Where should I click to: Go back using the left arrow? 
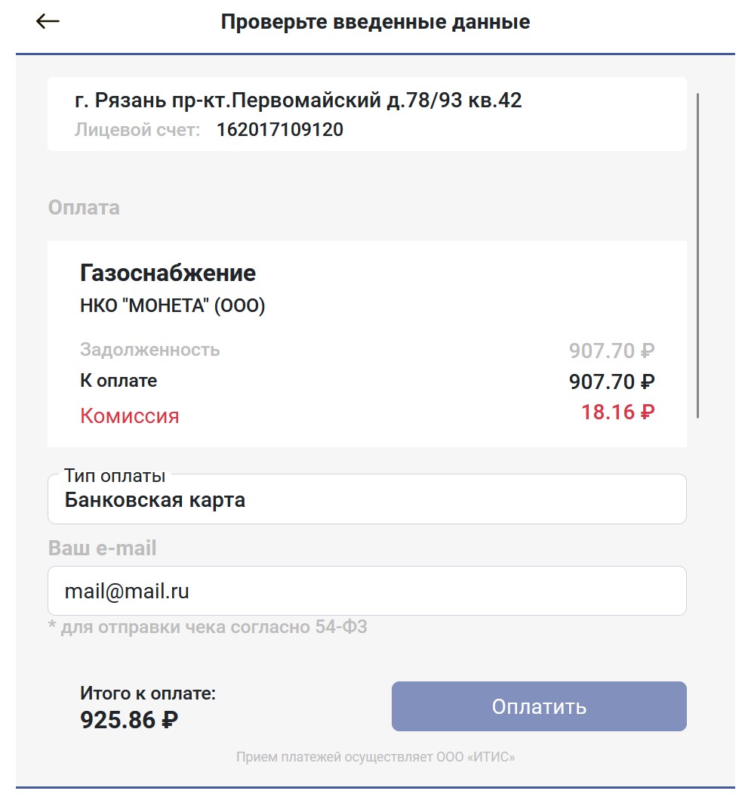[x=48, y=22]
